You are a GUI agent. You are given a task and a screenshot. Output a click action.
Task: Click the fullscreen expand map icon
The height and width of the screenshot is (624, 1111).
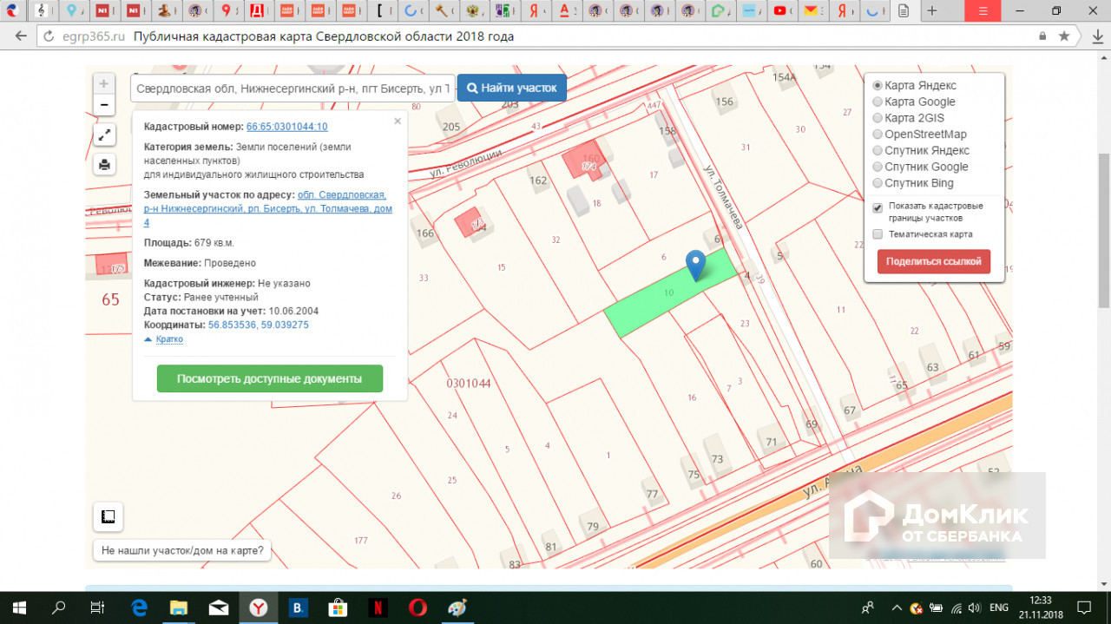pos(103,135)
